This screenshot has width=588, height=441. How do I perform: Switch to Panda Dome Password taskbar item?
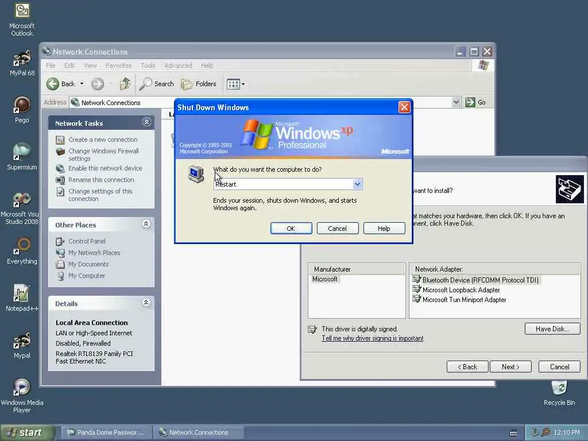coord(106,432)
